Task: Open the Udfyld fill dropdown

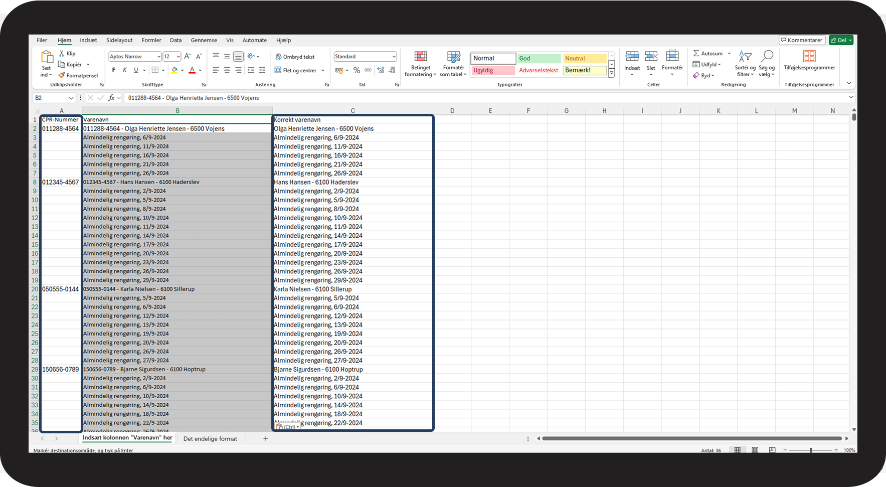Action: point(706,64)
